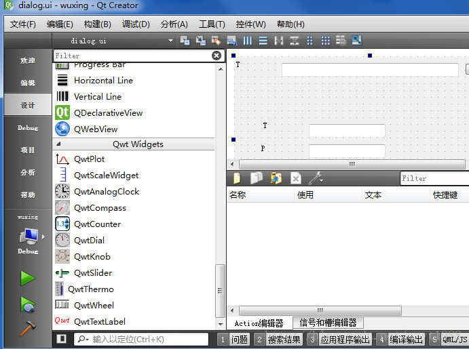Screen dimensions: 469x349
Task: Open the dialog.ui file dropdown
Action: pos(113,41)
